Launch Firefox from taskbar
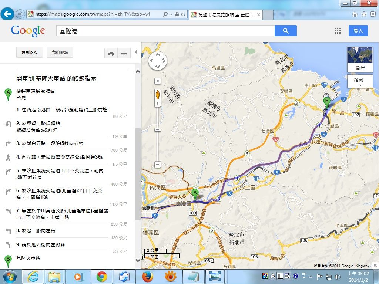The image size is (379, 284). click(147, 277)
